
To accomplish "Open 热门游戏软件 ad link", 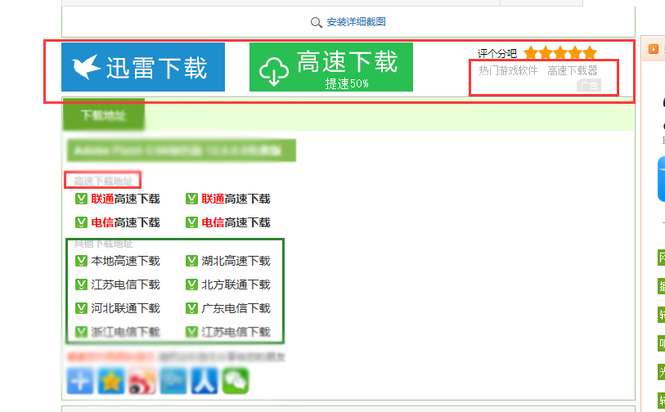I will tap(508, 71).
